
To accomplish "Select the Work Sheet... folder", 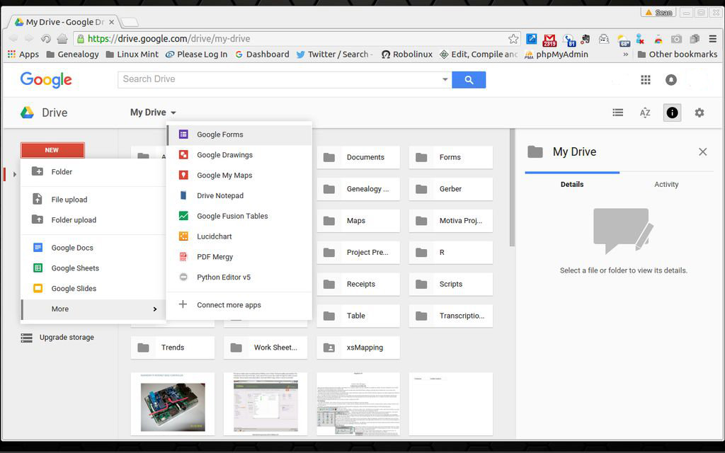I will tap(266, 348).
